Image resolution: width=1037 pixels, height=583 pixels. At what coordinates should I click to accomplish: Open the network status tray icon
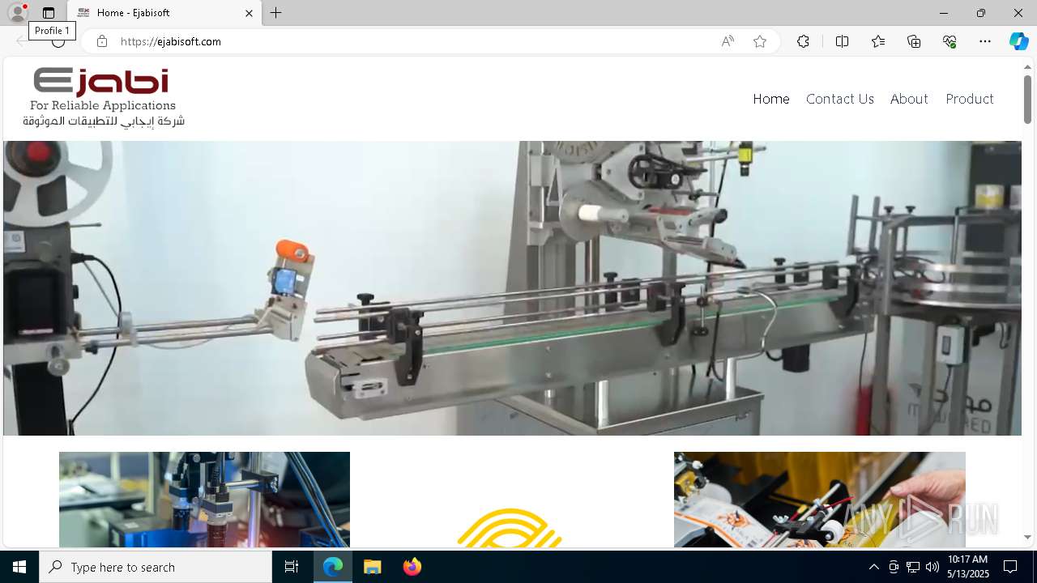(x=913, y=567)
